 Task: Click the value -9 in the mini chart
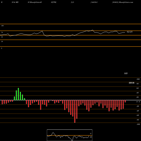[x=91, y=134]
